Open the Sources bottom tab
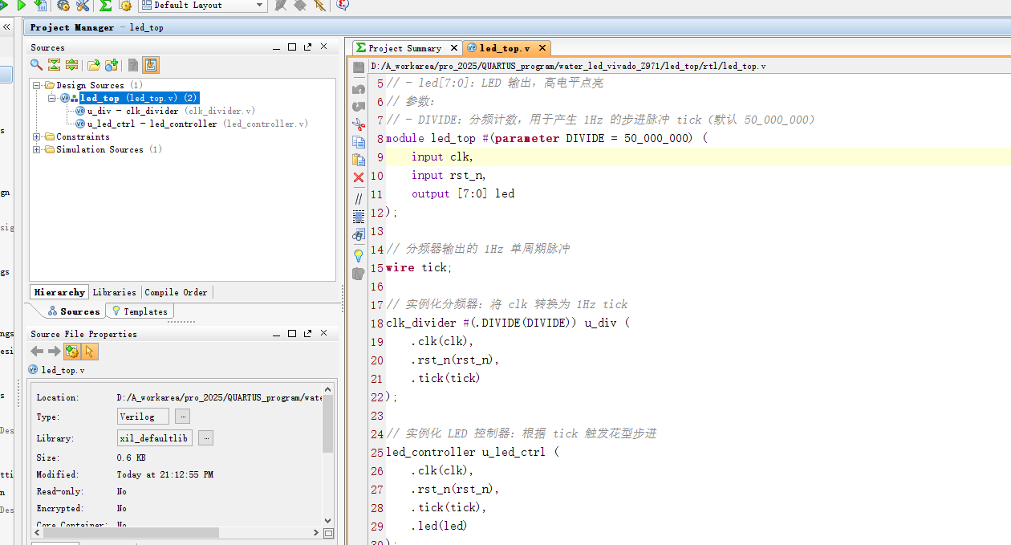 [x=74, y=311]
